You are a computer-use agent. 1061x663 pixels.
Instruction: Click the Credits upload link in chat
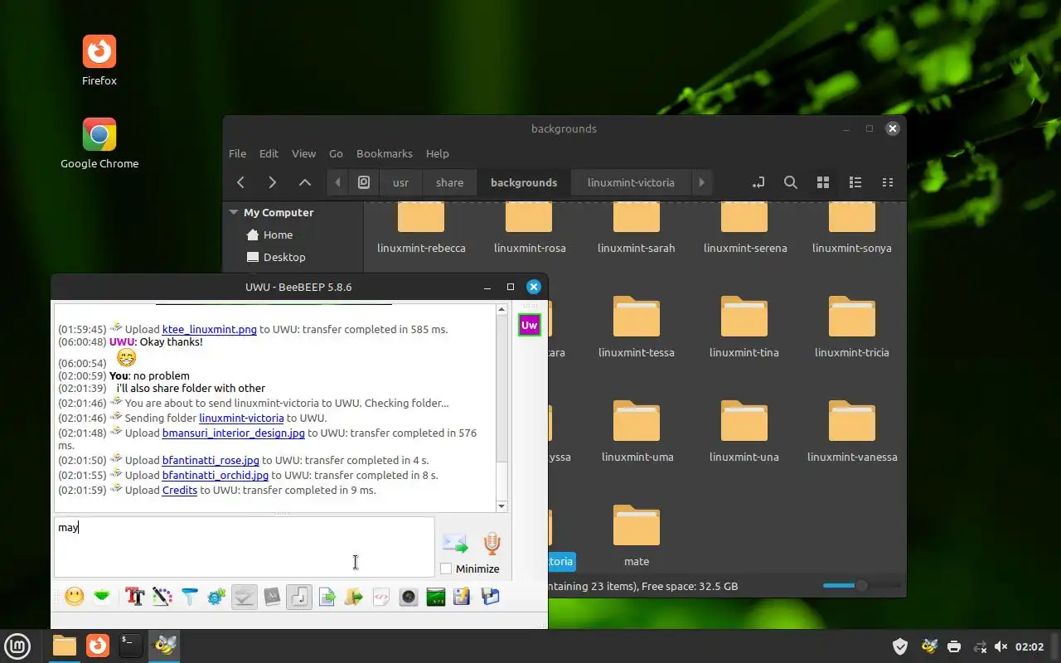(x=180, y=490)
